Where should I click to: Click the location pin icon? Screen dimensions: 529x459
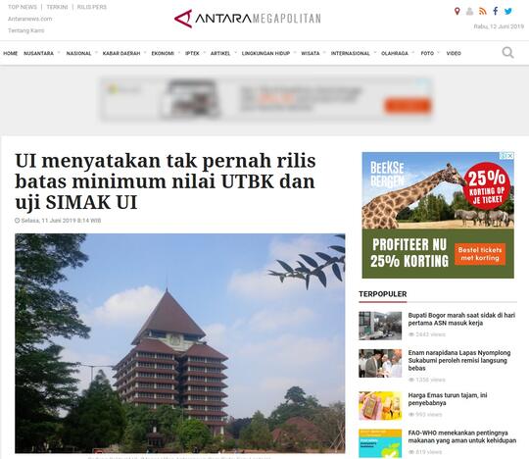coord(457,12)
